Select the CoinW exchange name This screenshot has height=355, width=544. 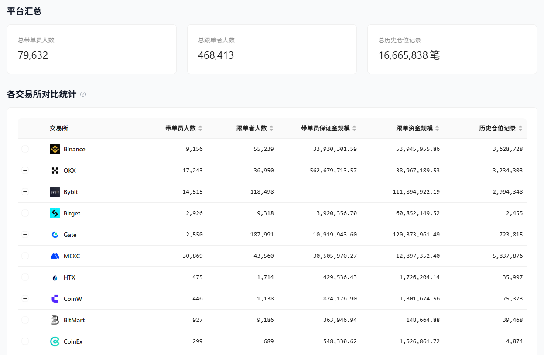[73, 299]
